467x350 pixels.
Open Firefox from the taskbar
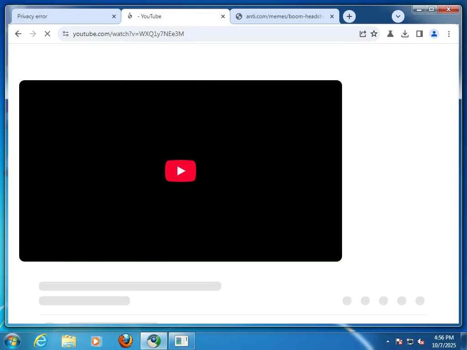click(x=125, y=341)
